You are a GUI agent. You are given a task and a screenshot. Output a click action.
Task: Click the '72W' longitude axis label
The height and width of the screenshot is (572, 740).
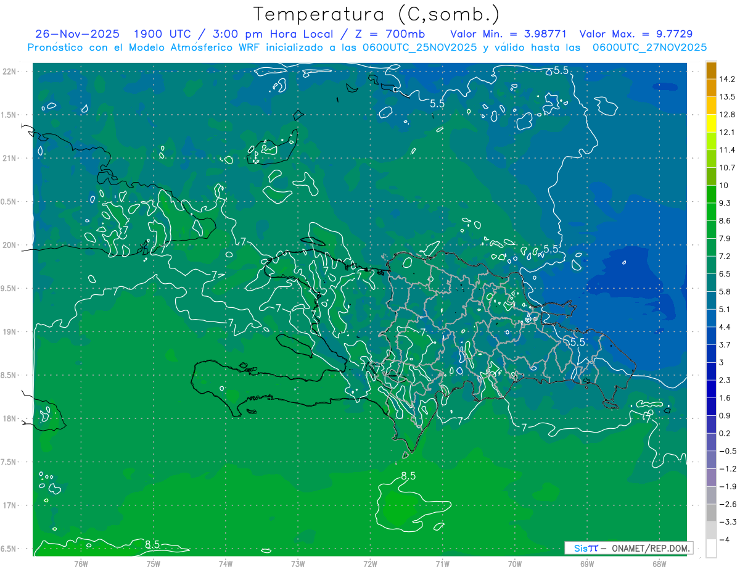pyautogui.click(x=370, y=564)
